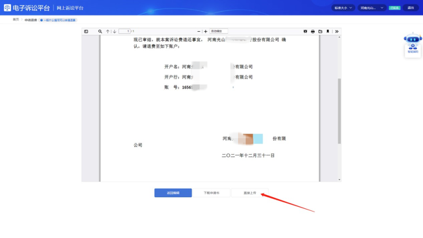Toggle the PDF viewer sidebar

coord(86,32)
